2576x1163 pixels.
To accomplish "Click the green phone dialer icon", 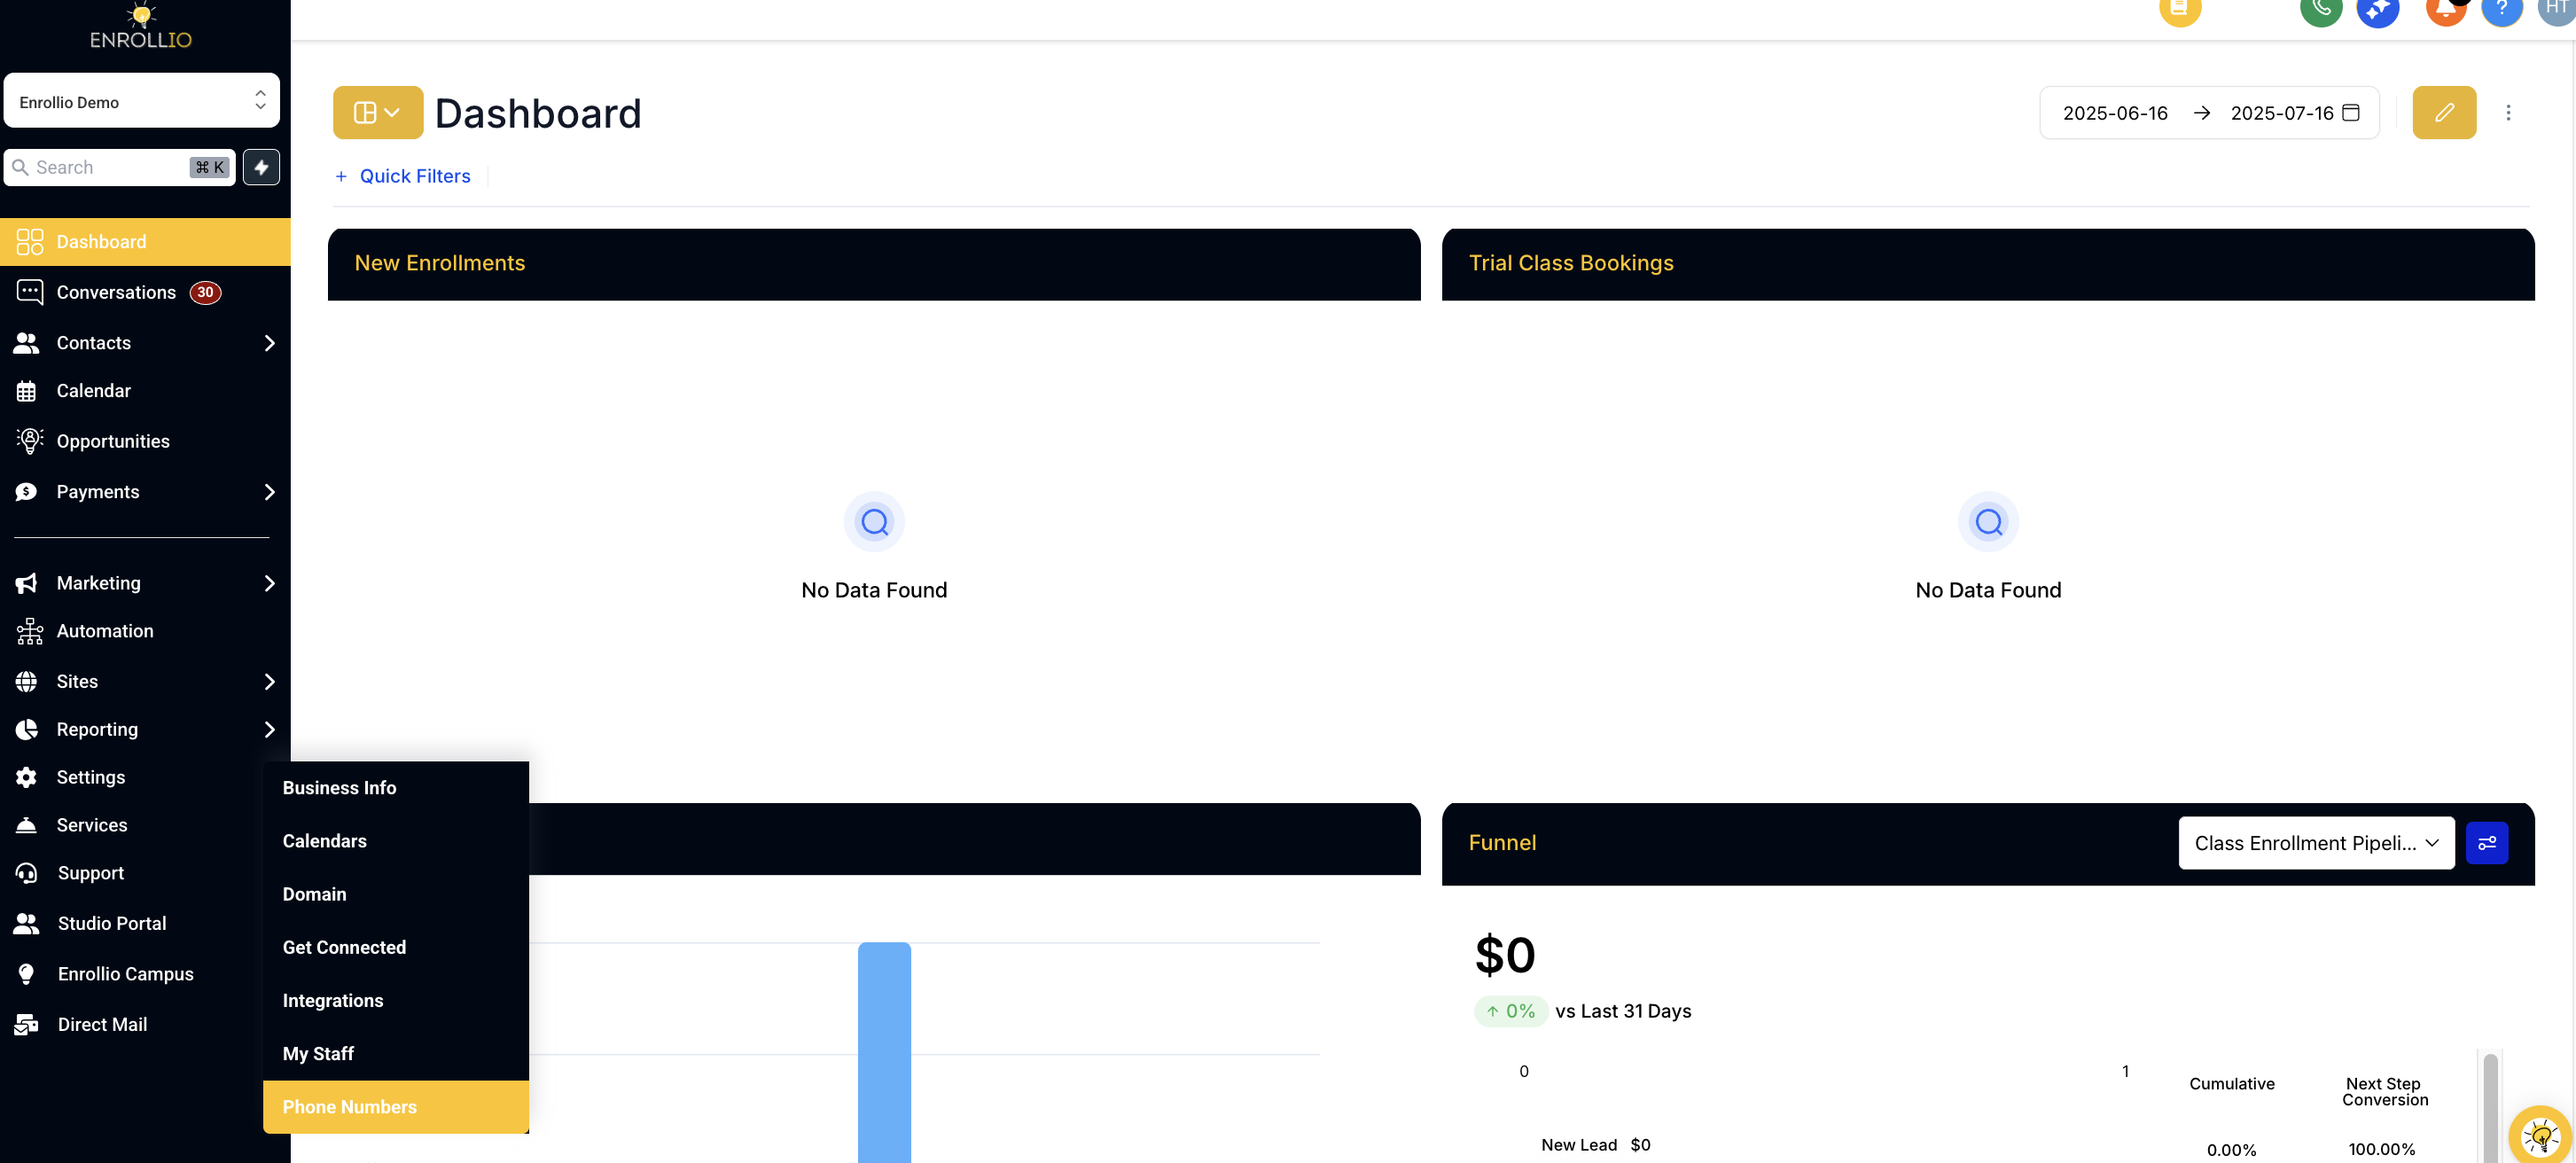I will click(2321, 10).
